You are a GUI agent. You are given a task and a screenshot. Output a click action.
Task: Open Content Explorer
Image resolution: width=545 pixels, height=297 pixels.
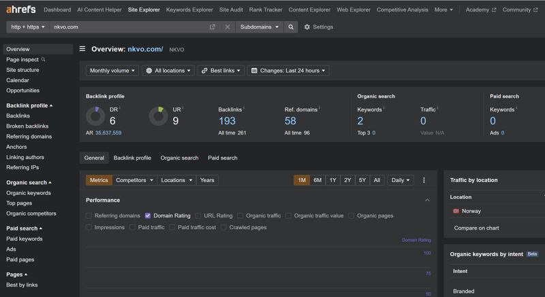pyautogui.click(x=309, y=10)
